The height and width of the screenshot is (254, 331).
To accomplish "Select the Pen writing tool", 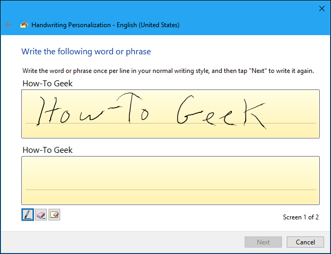I will pyautogui.click(x=28, y=215).
